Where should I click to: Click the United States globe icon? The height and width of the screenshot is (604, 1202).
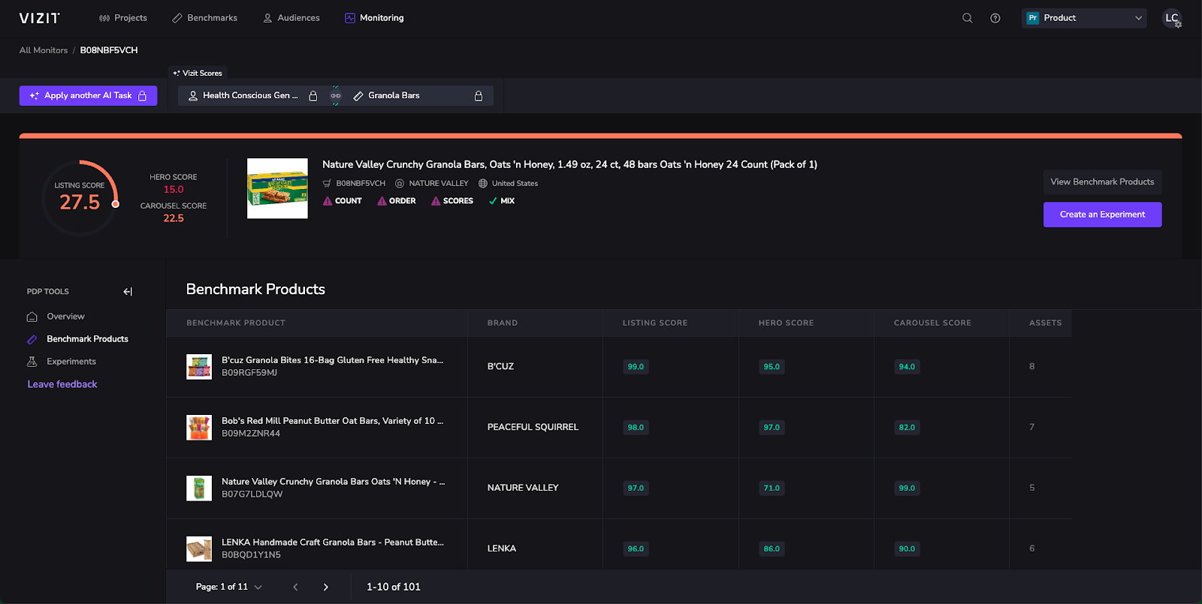483,183
